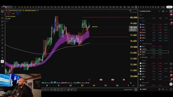Switch to the 1m timeframe
173x97 pixels.
pyautogui.click(x=19, y=7)
